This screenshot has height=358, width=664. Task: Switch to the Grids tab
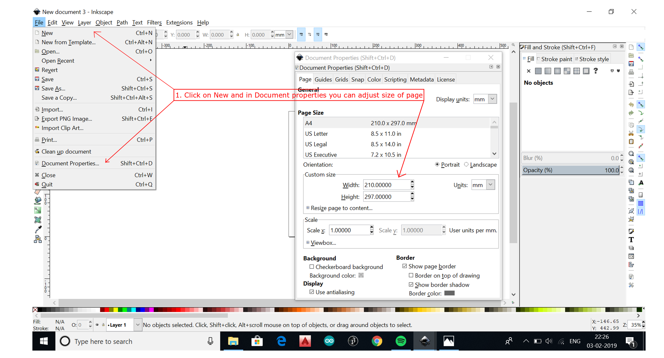[341, 79]
